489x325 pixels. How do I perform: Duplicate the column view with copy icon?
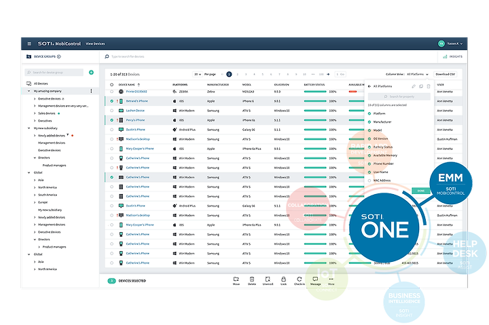click(x=421, y=86)
